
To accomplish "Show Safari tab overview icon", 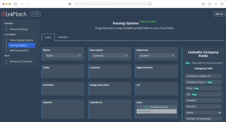I will pos(222,4).
